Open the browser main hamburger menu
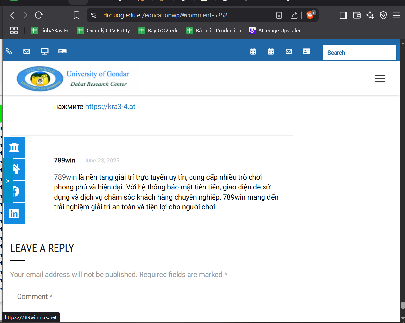The width and height of the screenshot is (405, 323). coord(396,15)
